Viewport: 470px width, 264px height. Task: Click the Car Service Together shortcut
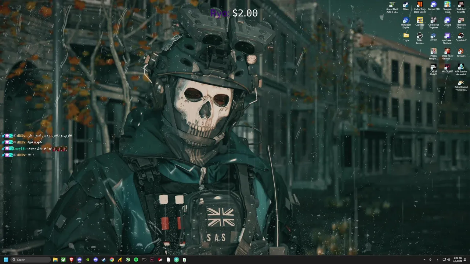433,23
